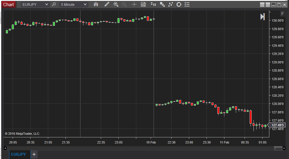Open the bar type candlestick icon
Screen dimensions: 289x159
coord(96,4)
